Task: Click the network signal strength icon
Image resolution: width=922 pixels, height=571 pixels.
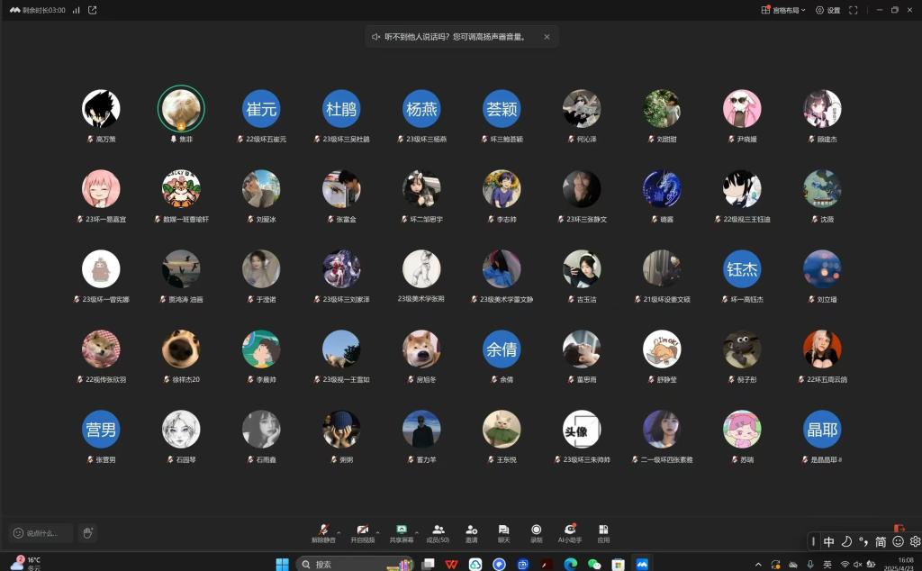Action: pos(76,10)
